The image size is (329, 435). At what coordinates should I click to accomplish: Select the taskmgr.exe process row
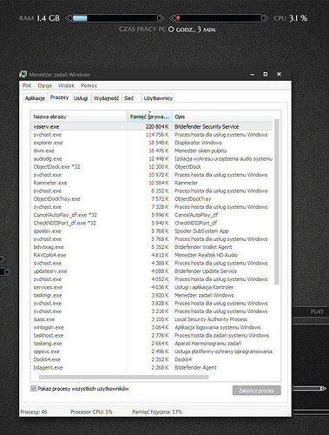coord(152,295)
